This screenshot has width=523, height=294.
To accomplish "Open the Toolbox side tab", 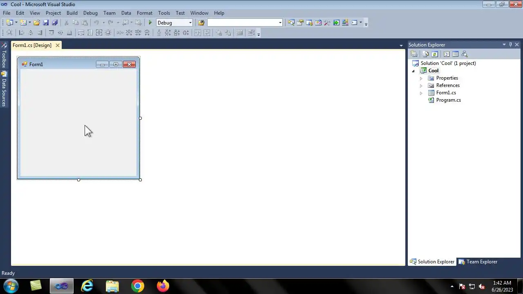I will tap(4, 56).
